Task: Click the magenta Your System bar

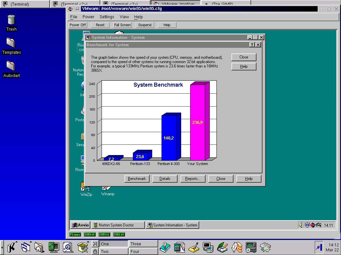Action: coord(197,122)
